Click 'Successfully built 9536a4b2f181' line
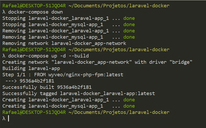 tap(47, 87)
